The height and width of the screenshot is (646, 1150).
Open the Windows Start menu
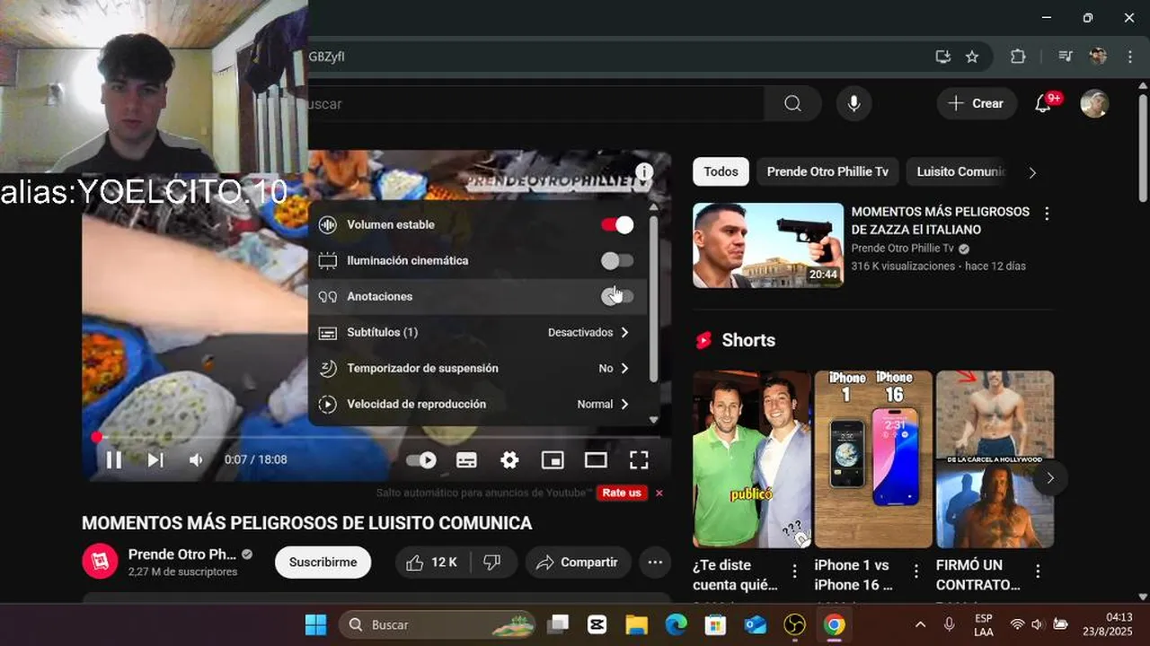click(x=315, y=624)
